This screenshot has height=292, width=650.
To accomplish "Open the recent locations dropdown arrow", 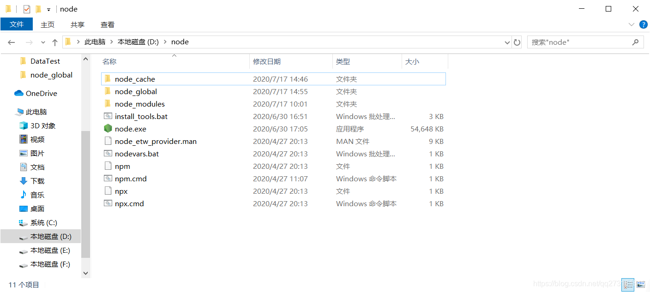I will pyautogui.click(x=43, y=42).
